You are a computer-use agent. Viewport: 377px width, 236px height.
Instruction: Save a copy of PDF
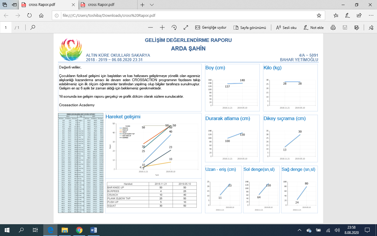(345, 27)
